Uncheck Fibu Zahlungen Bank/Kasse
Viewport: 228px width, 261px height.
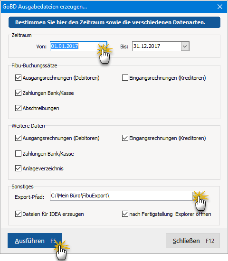point(18,93)
